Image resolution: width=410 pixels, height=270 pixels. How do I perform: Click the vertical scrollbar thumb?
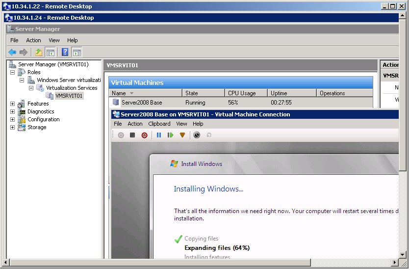coord(403,95)
